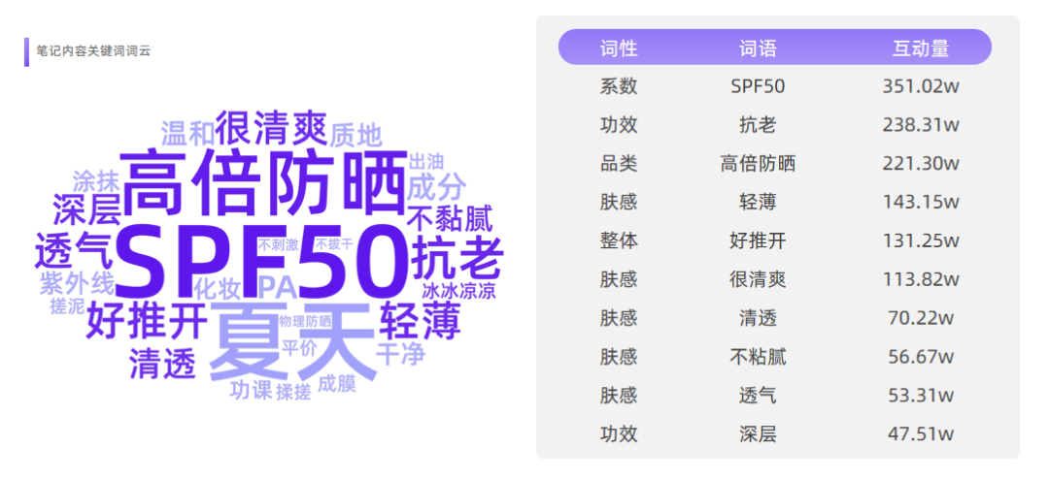Click 抗老 in the word cloud
The height and width of the screenshot is (480, 1049).
(x=457, y=259)
